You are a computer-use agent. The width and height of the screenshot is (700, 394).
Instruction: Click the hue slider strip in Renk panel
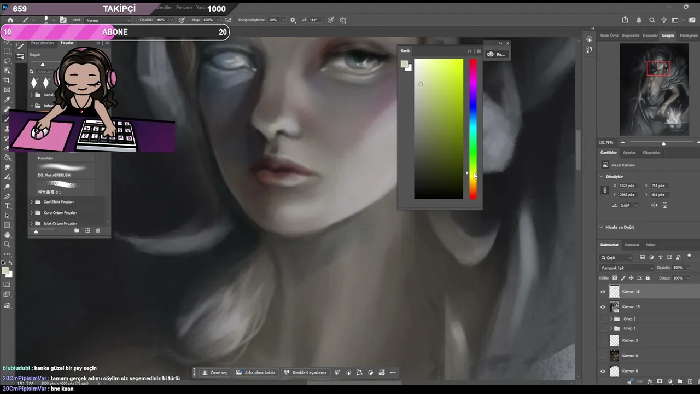tap(473, 129)
